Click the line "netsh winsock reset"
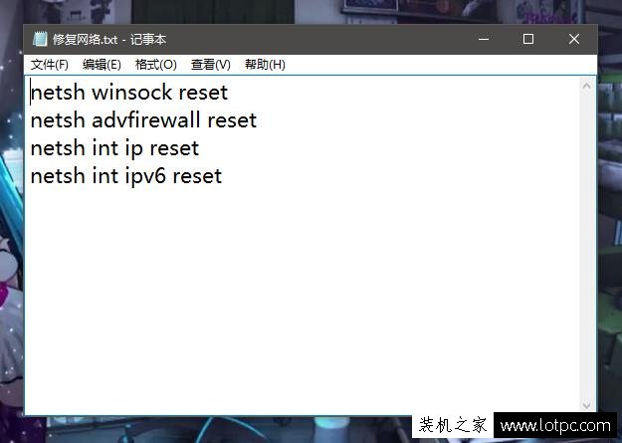Screen dimensions: 622x443 129,93
